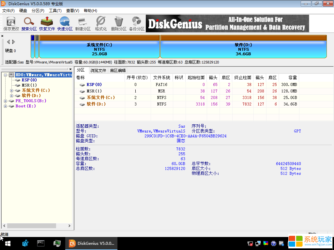
Task: Select the 系统文件(C:) row in partition table
Action: pyautogui.click(x=187, y=98)
